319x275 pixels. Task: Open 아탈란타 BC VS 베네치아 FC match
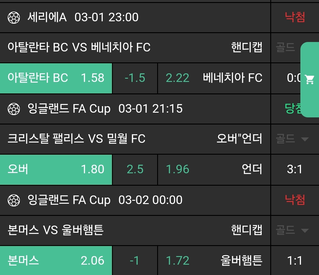(x=79, y=47)
